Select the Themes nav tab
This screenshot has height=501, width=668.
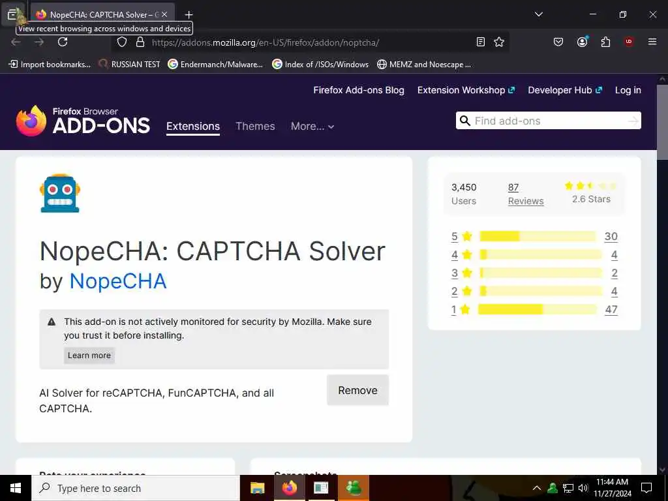click(255, 126)
